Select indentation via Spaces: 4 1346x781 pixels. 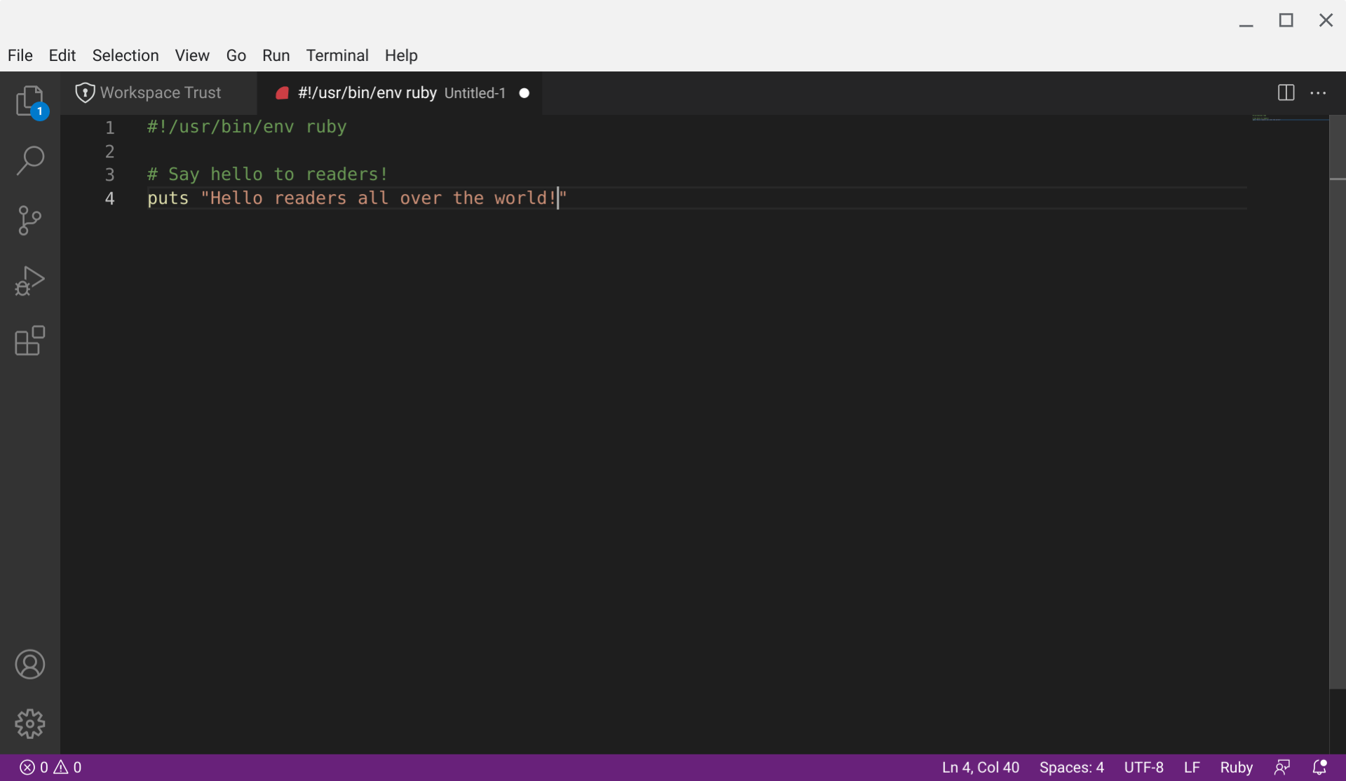[x=1071, y=767]
